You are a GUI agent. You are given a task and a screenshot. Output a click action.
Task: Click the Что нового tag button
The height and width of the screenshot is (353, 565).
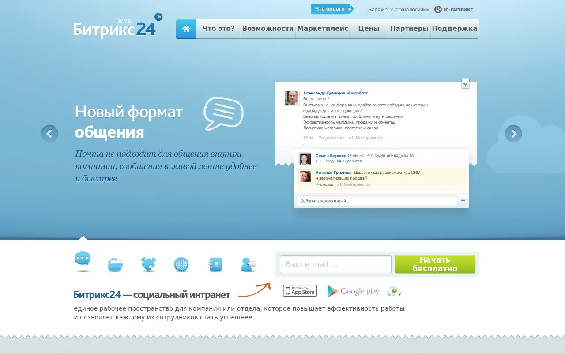(332, 9)
